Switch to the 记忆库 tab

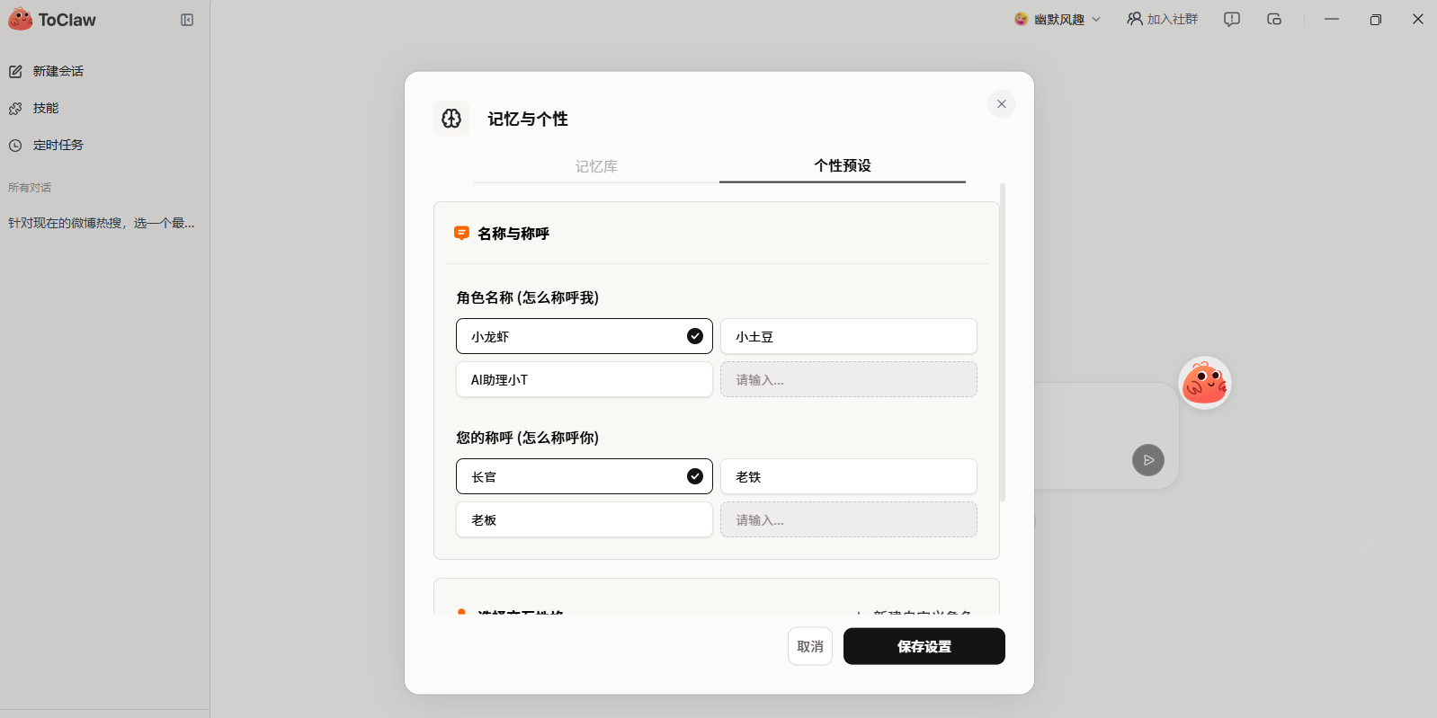[x=596, y=166]
